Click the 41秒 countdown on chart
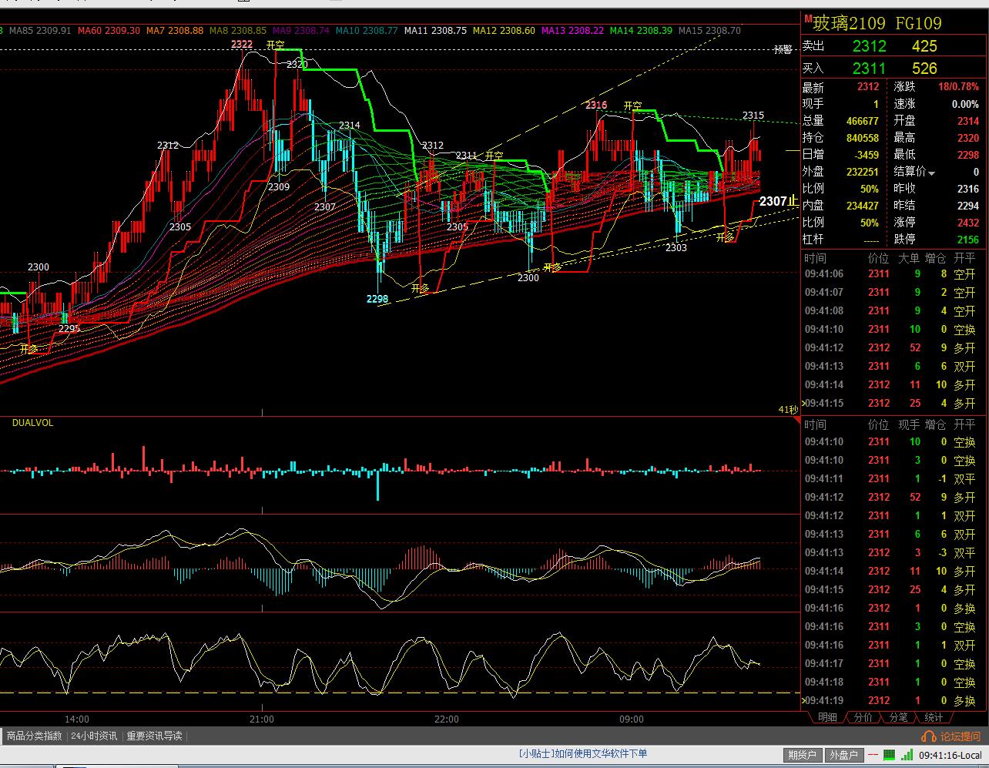The width and height of the screenshot is (989, 768). (788, 410)
